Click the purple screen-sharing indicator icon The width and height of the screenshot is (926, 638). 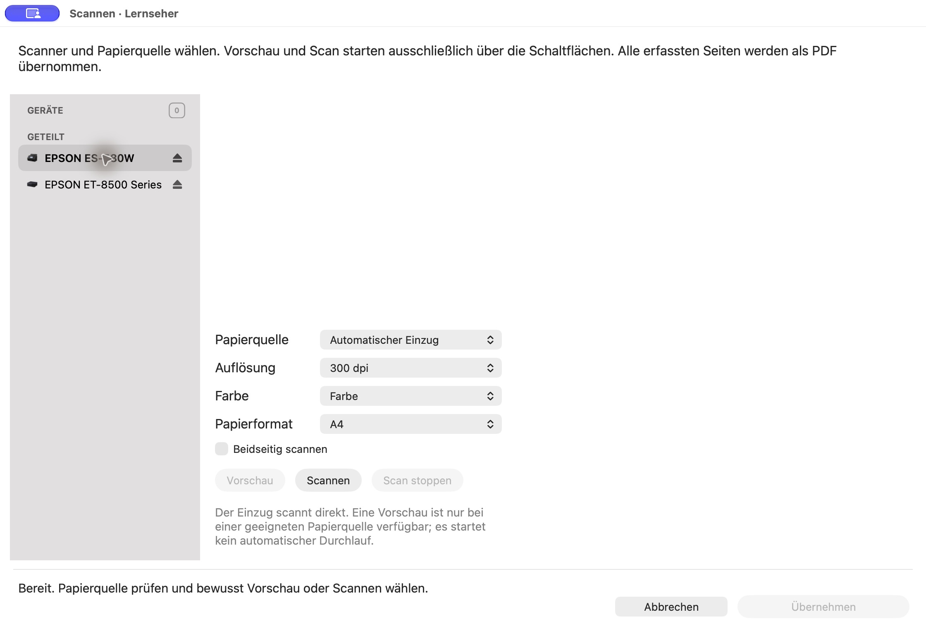(x=32, y=13)
